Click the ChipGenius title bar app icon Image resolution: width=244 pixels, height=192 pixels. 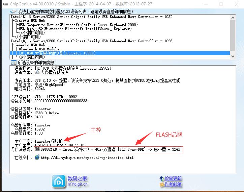tap(5, 4)
